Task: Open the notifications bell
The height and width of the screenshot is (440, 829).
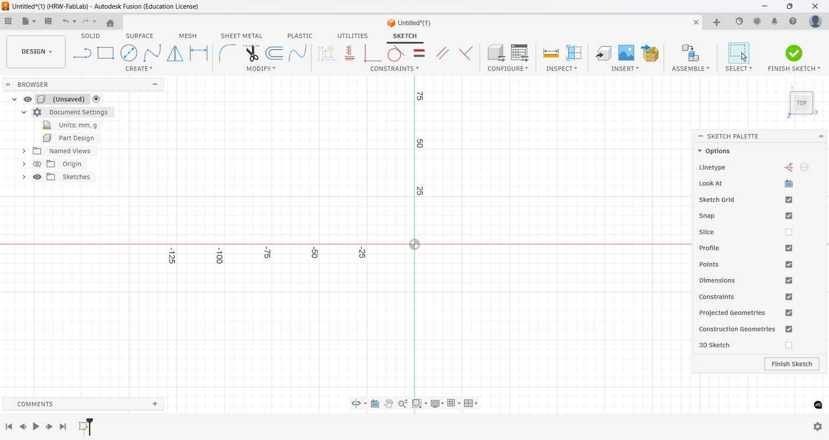Action: pyautogui.click(x=775, y=22)
